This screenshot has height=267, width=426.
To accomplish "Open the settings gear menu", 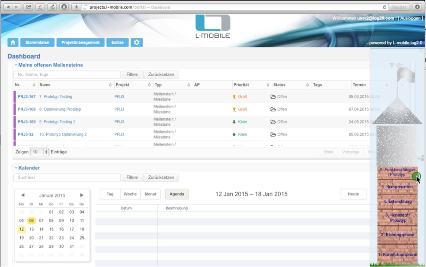I will click(137, 43).
